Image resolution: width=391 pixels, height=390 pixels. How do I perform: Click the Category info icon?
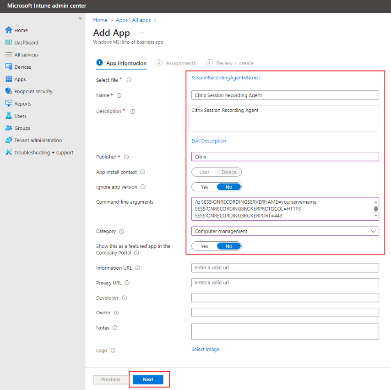122,231
